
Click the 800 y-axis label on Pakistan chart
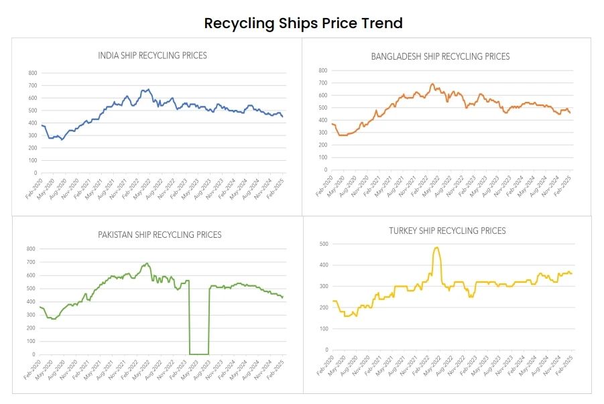pos(30,249)
